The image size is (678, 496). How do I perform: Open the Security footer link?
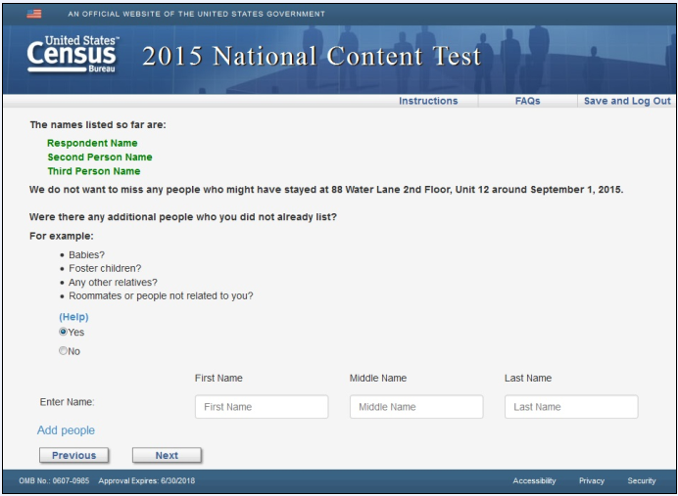[x=642, y=481]
